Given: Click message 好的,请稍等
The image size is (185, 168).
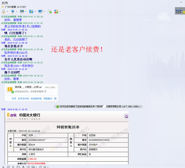Looking at the screenshot, I should (x=13, y=20).
